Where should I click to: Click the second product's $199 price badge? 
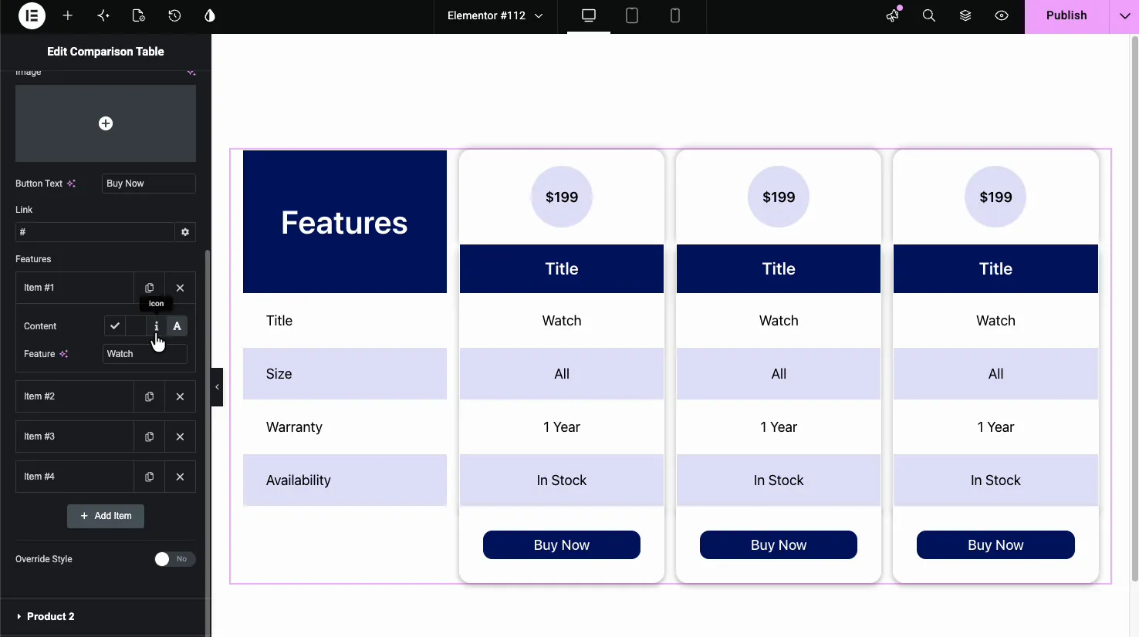tap(779, 197)
